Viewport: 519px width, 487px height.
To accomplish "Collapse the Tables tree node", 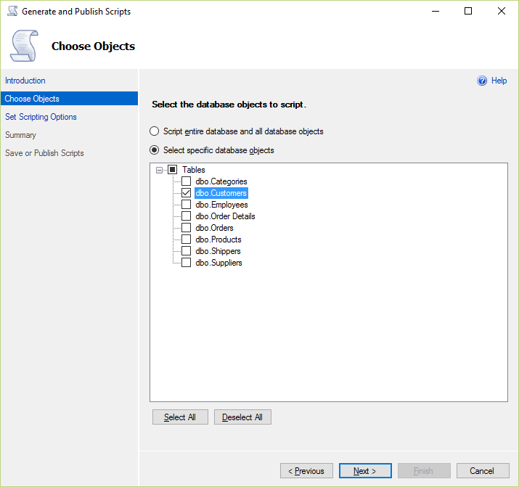I will click(159, 170).
